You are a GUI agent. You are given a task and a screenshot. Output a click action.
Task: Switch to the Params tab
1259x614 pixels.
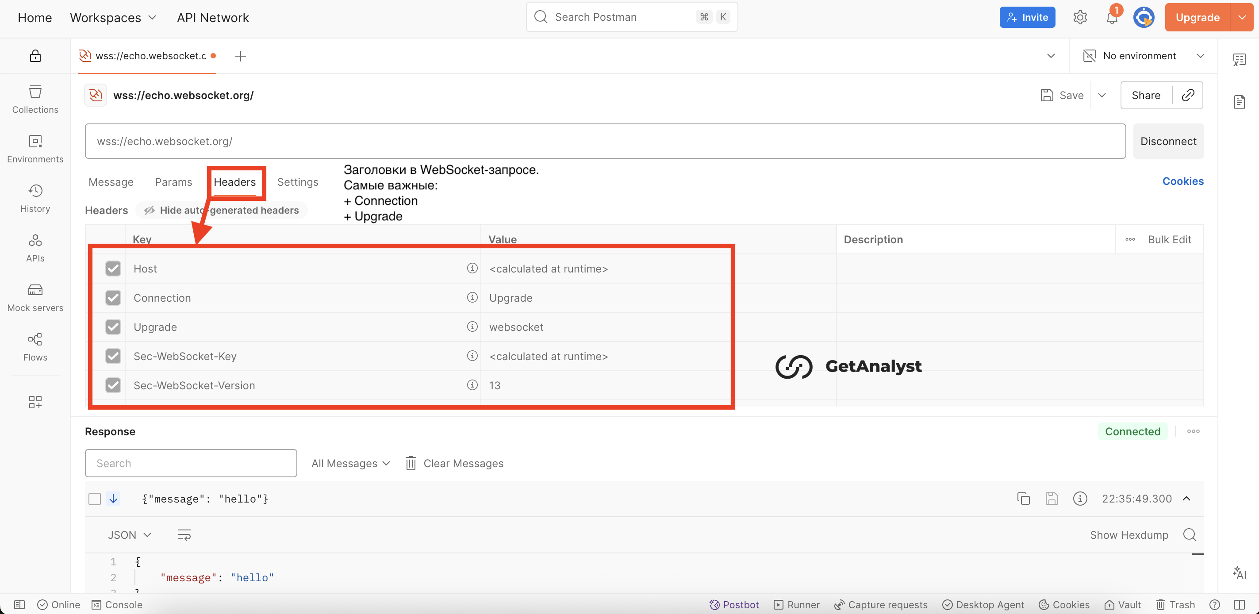click(x=173, y=182)
